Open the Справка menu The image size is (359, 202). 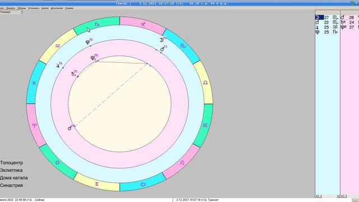[x=69, y=8]
